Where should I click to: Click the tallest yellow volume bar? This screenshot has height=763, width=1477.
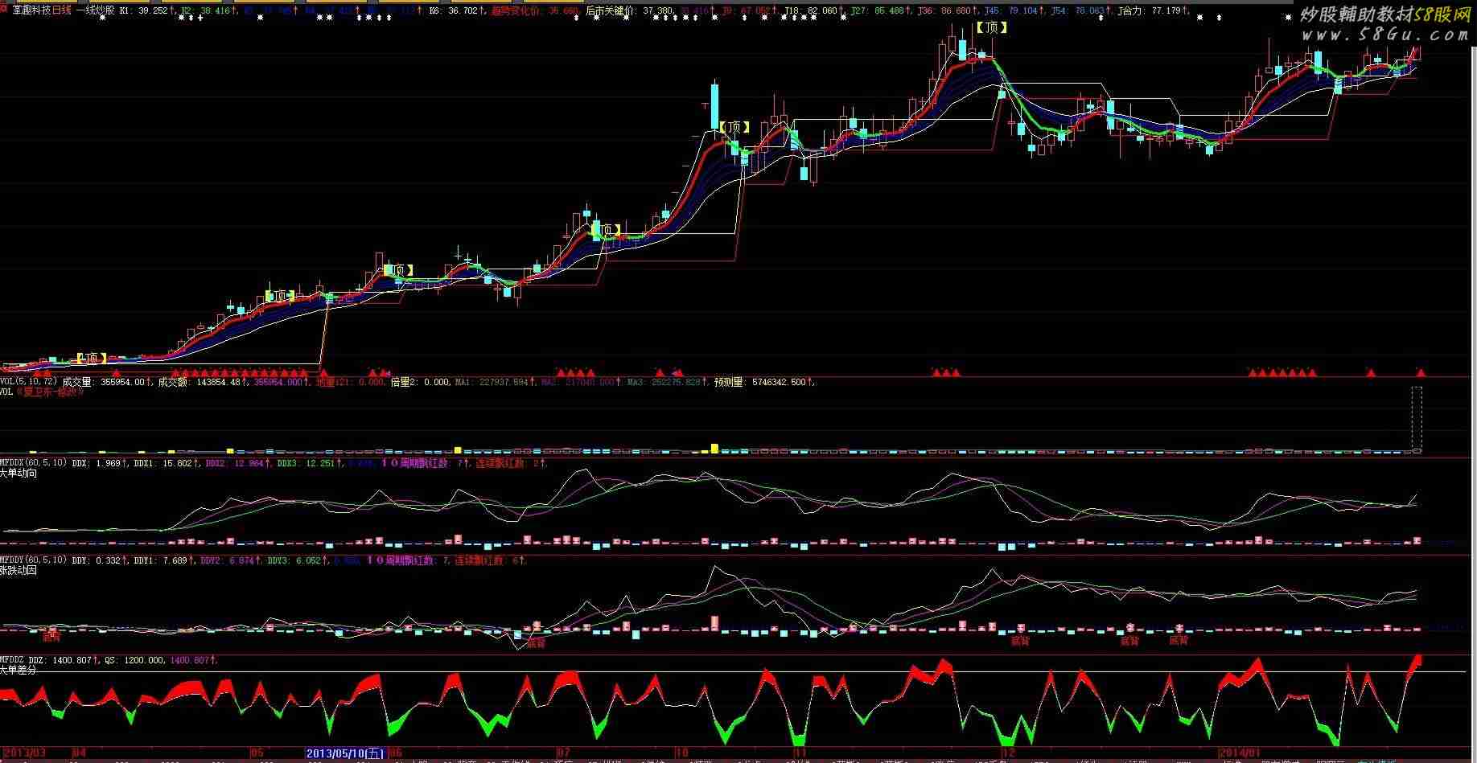point(714,448)
